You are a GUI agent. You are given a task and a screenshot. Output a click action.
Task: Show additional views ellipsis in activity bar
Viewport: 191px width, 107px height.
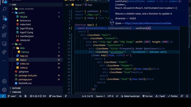4,61
